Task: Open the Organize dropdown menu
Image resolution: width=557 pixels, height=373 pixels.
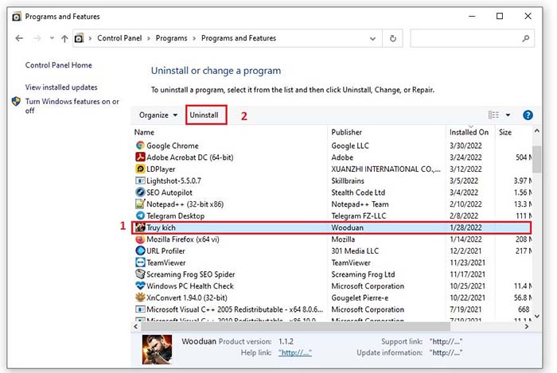Action: pyautogui.click(x=158, y=115)
